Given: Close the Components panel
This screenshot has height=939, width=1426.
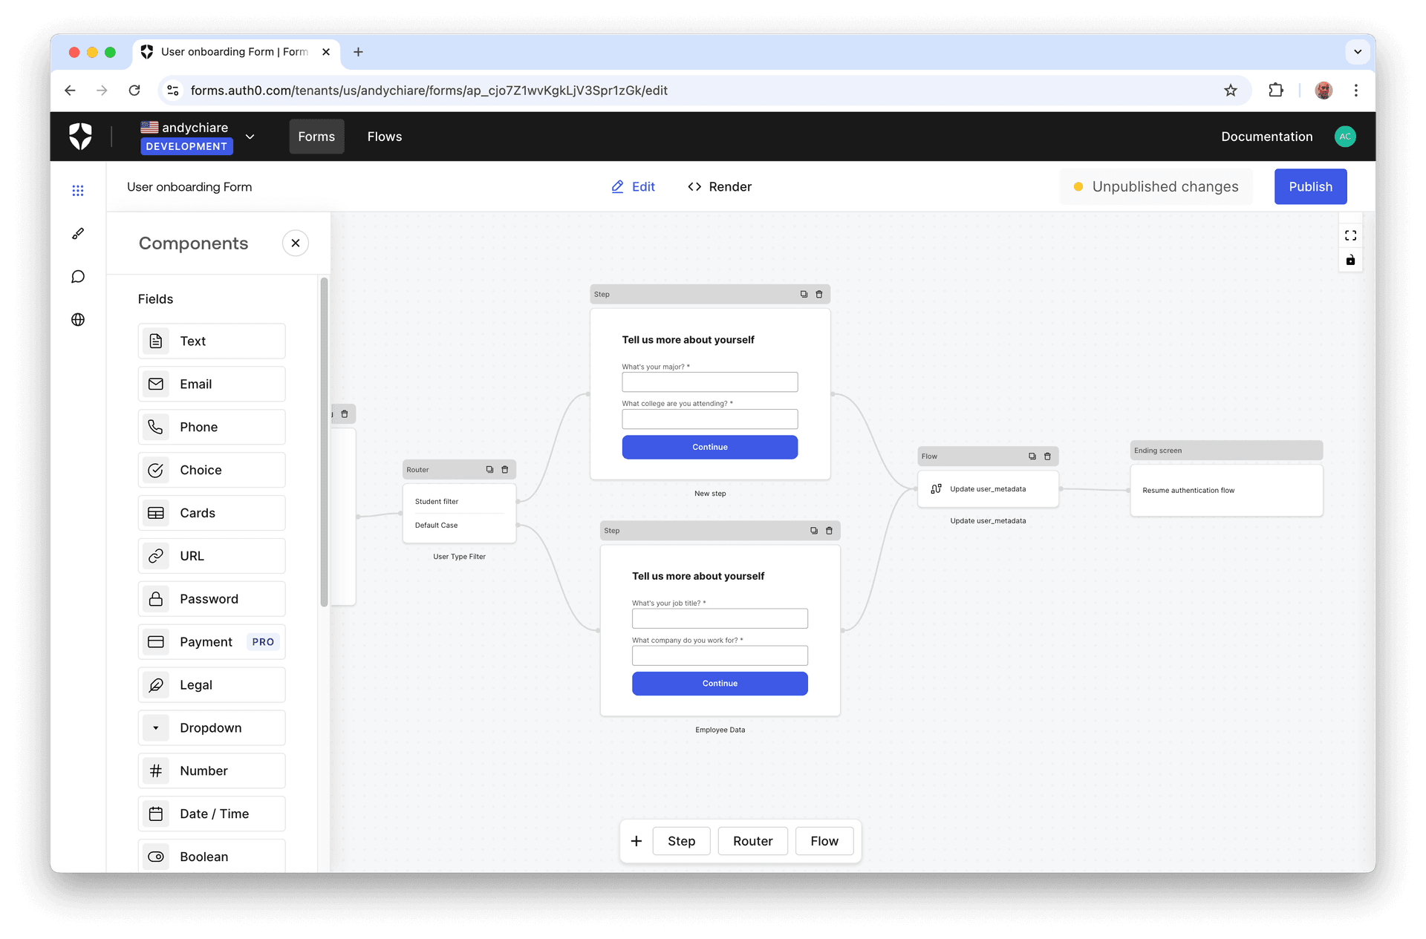Looking at the screenshot, I should point(296,243).
